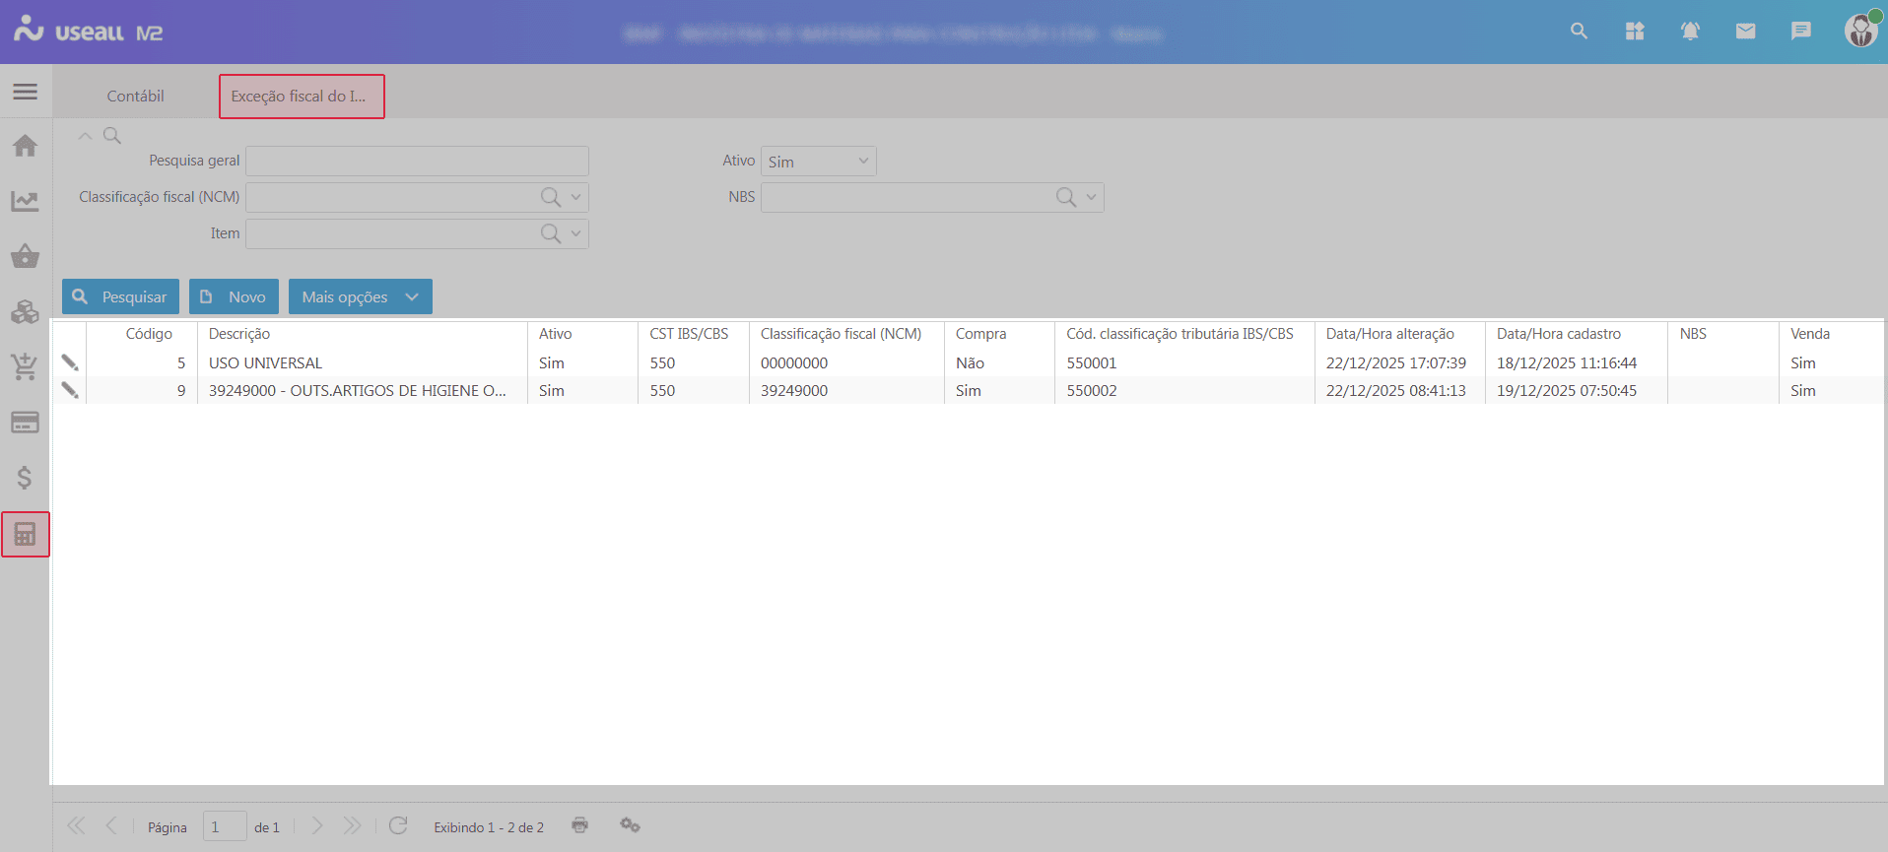
Task: Go to the home sidebar icon
Action: pyautogui.click(x=26, y=146)
